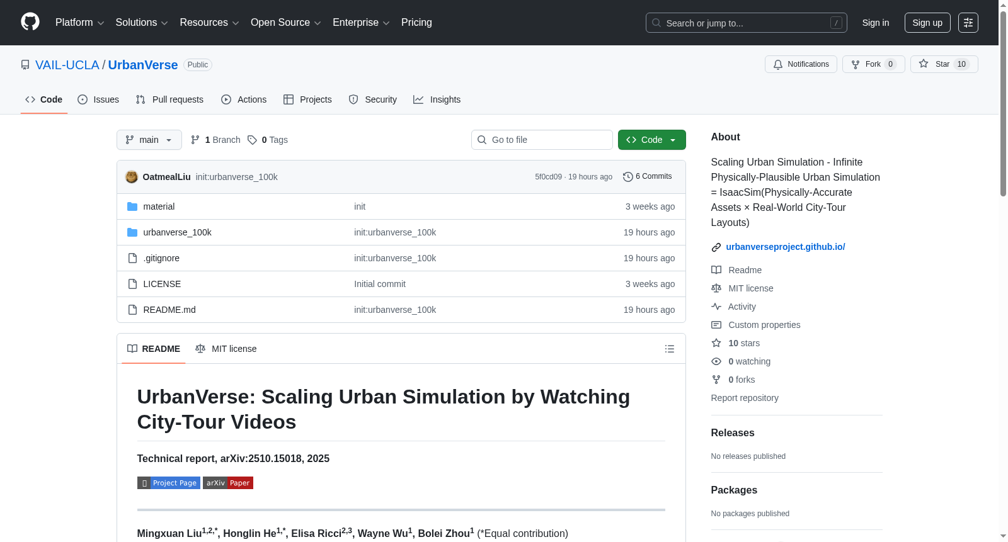The width and height of the screenshot is (1008, 542).
Task: Open urbanverseproject.github.io link
Action: click(x=786, y=247)
